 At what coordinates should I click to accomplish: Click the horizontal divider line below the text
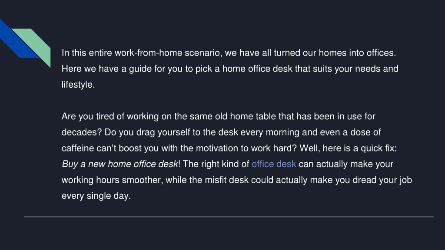click(x=229, y=217)
